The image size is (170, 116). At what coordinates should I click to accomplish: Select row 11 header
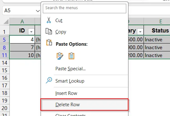coord(5,55)
